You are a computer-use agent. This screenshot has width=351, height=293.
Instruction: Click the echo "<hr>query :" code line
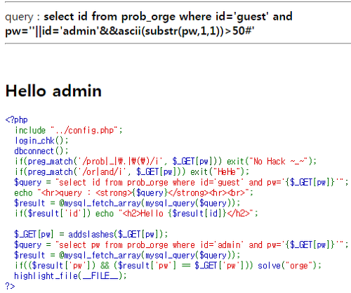pyautogui.click(x=134, y=193)
